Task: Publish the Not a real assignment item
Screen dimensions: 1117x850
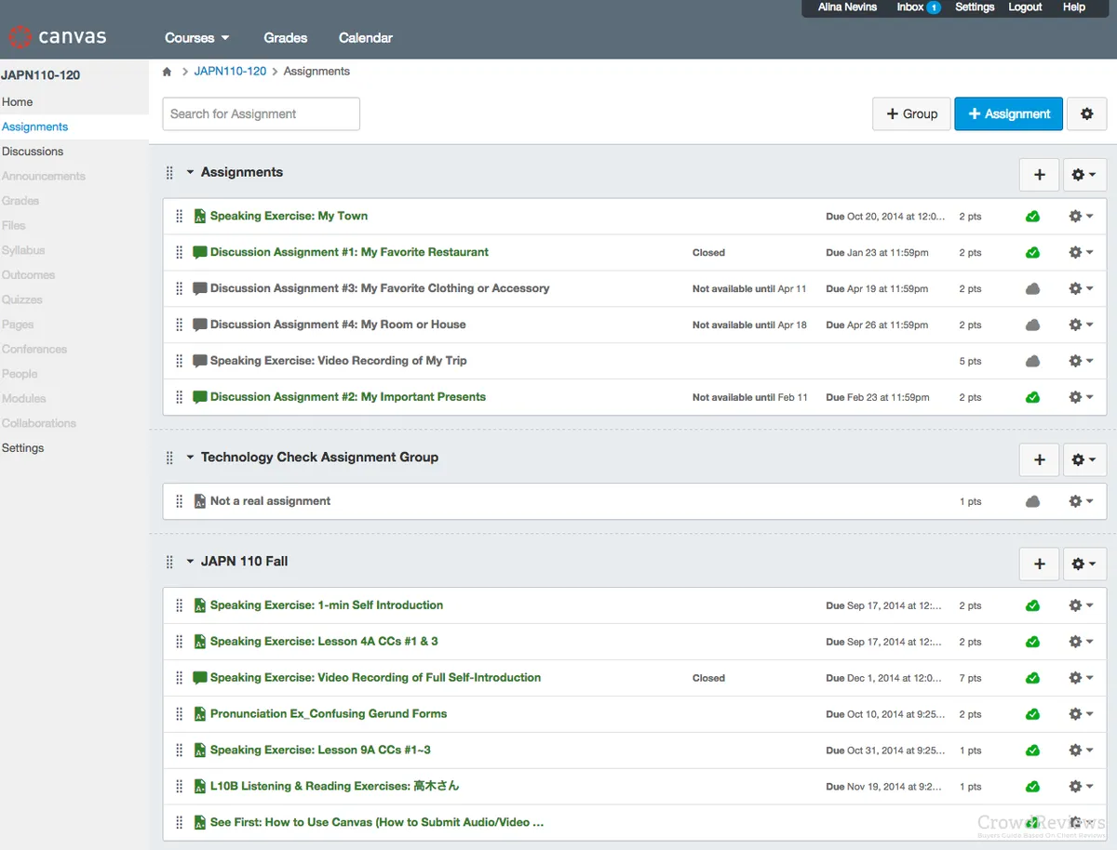Action: pos(1032,502)
